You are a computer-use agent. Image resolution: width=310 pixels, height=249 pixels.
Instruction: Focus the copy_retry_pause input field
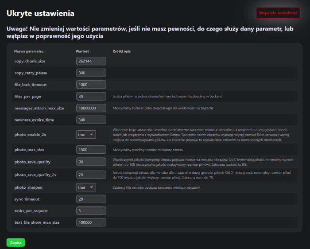(91, 73)
